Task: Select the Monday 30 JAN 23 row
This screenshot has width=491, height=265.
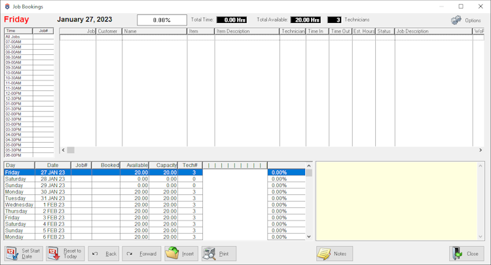Action: tap(155, 192)
